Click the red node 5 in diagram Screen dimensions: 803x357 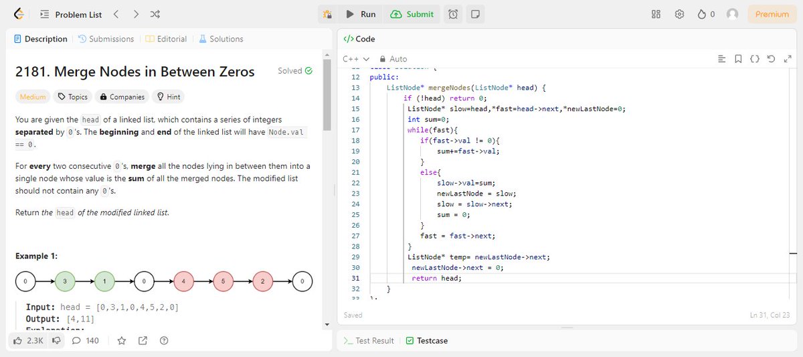tap(223, 282)
